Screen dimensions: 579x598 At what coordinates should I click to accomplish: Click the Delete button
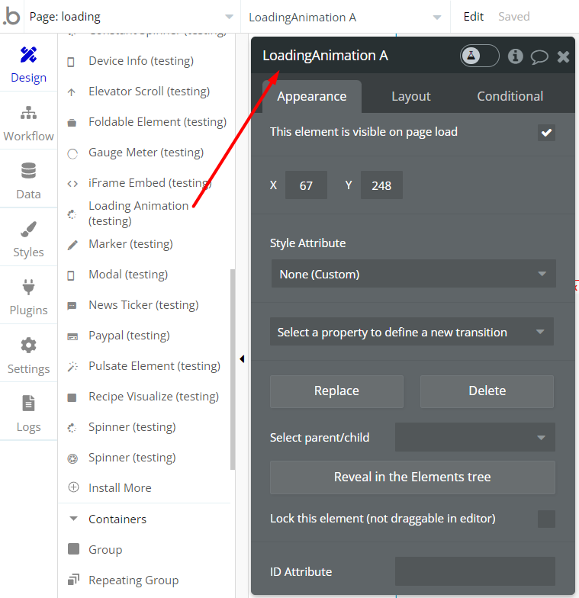[487, 391]
